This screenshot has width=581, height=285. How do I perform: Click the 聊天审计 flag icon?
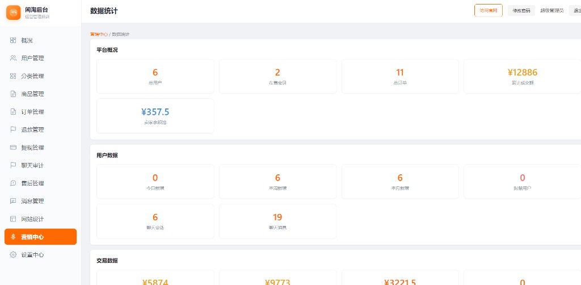(13, 165)
